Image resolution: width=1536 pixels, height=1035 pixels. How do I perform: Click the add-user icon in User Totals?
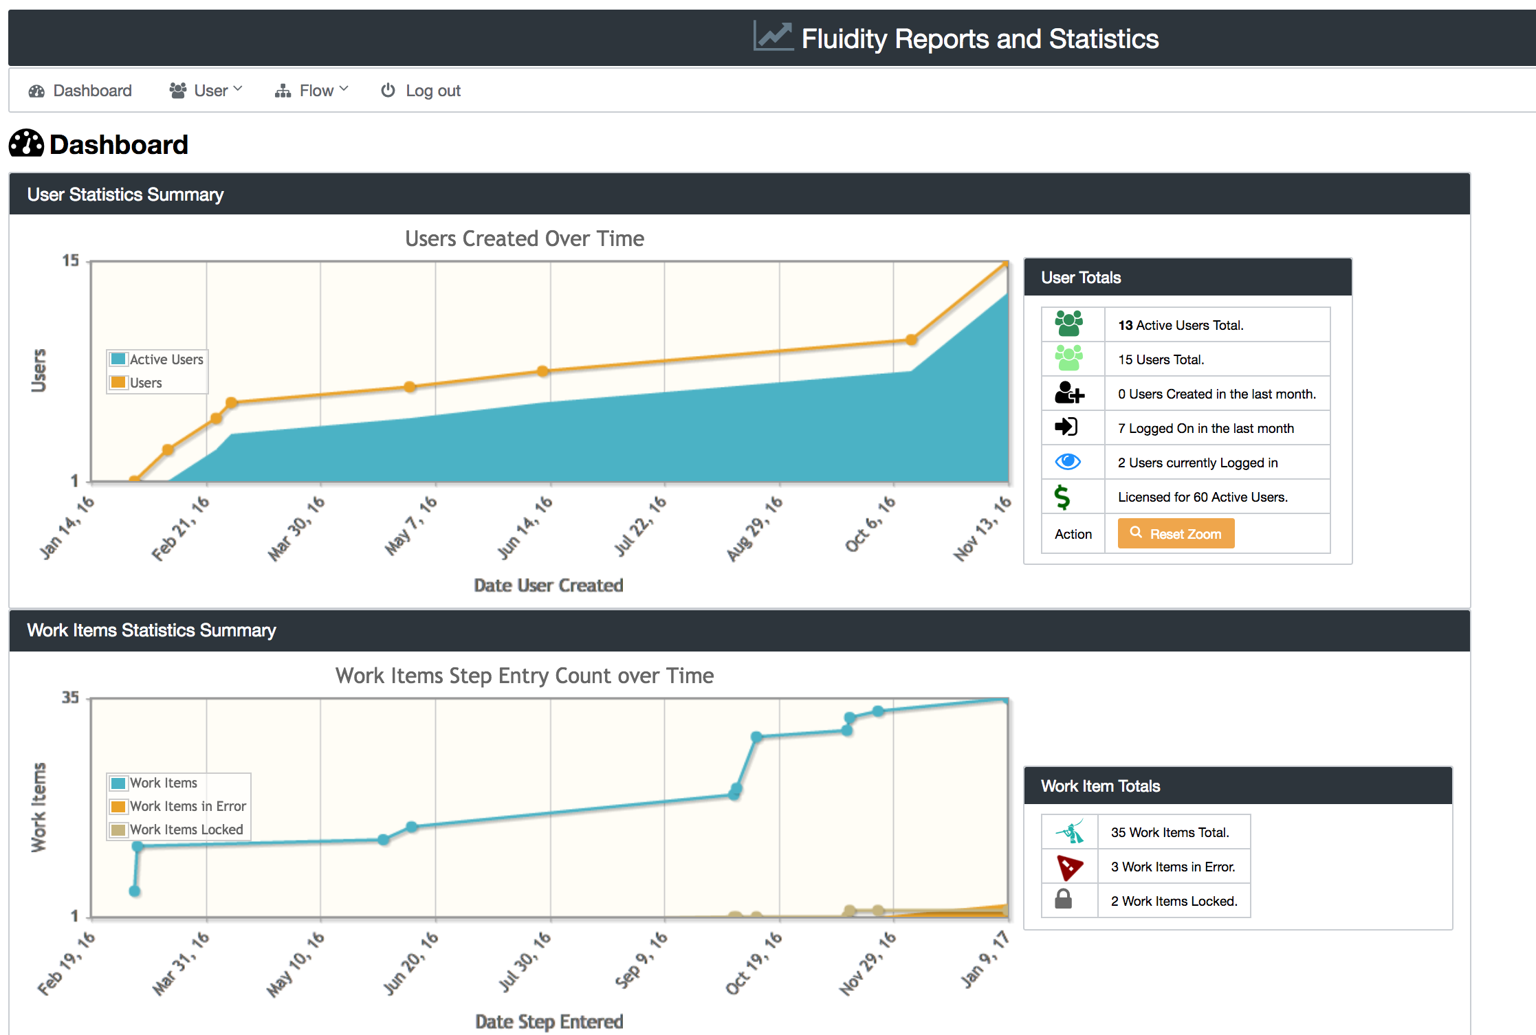tap(1068, 393)
